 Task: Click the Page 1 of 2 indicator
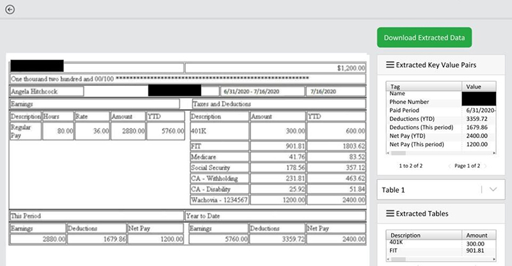pyautogui.click(x=467, y=166)
